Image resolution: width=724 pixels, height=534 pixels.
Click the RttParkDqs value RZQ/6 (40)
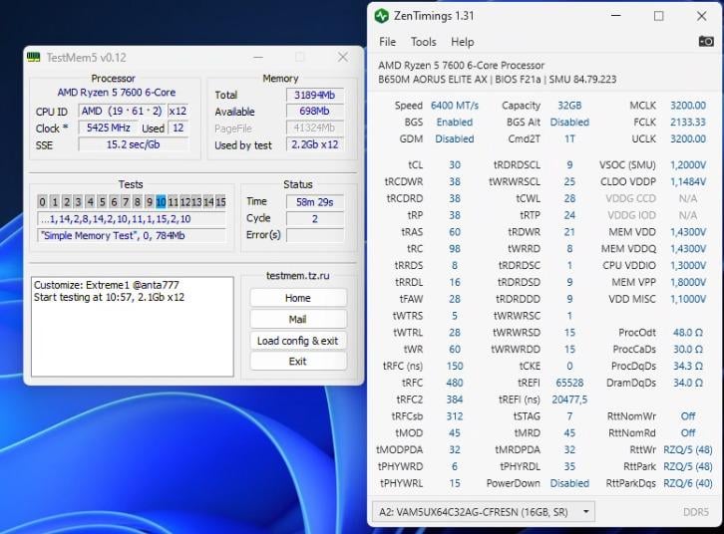tap(688, 483)
